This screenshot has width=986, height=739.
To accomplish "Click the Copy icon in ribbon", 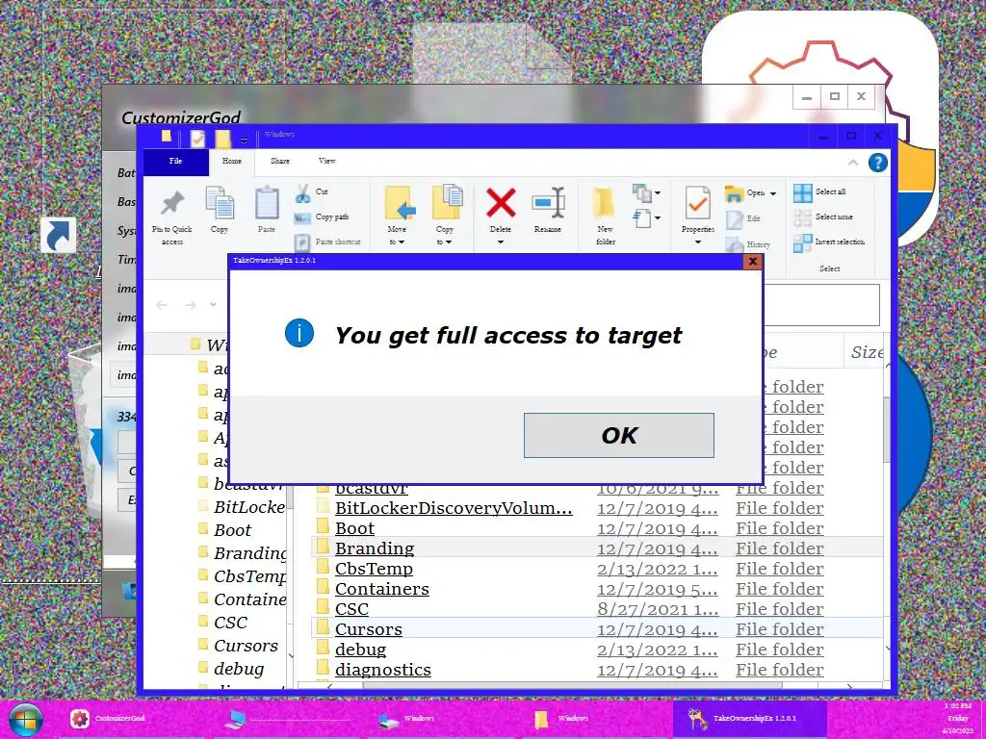I will coord(220,203).
